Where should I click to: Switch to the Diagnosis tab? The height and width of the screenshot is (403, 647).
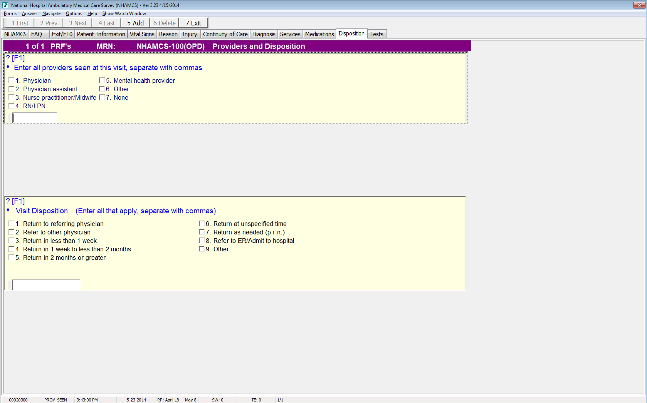pos(264,34)
